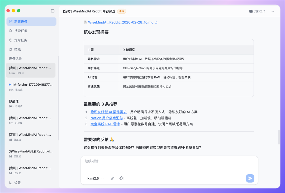Open the three-dot more options menu

[x=272, y=11]
